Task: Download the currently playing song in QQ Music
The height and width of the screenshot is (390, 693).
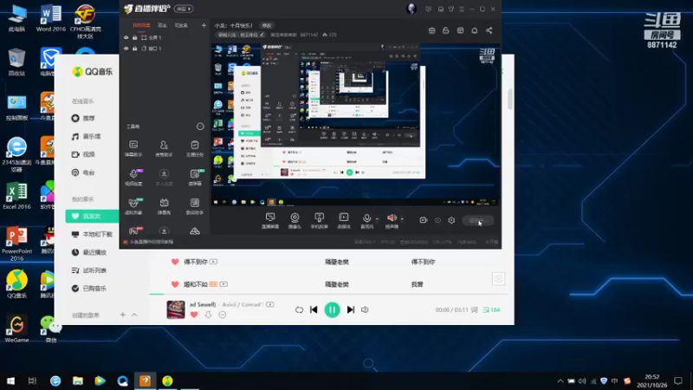Action: pyautogui.click(x=208, y=315)
